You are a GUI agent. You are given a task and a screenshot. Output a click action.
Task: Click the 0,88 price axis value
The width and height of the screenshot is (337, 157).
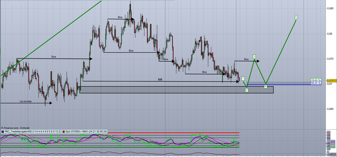(330, 34)
